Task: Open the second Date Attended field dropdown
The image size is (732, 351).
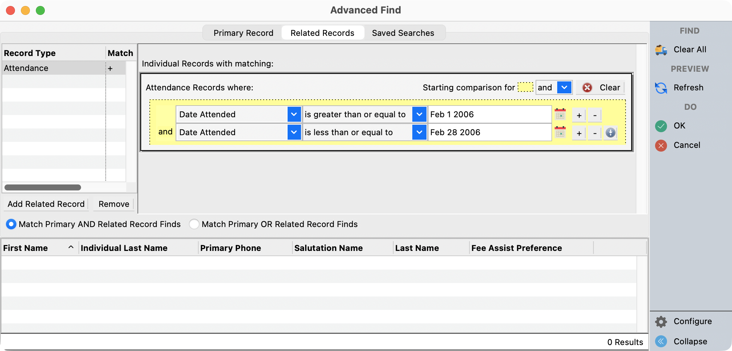Action: click(x=294, y=132)
